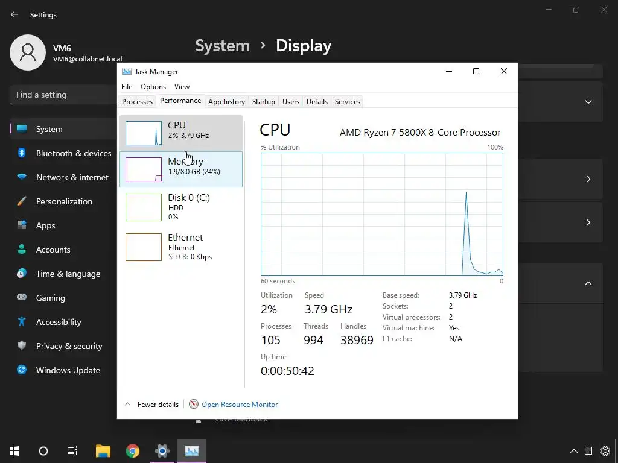618x463 pixels.
Task: Open Windows Update settings label
Action: click(x=68, y=370)
